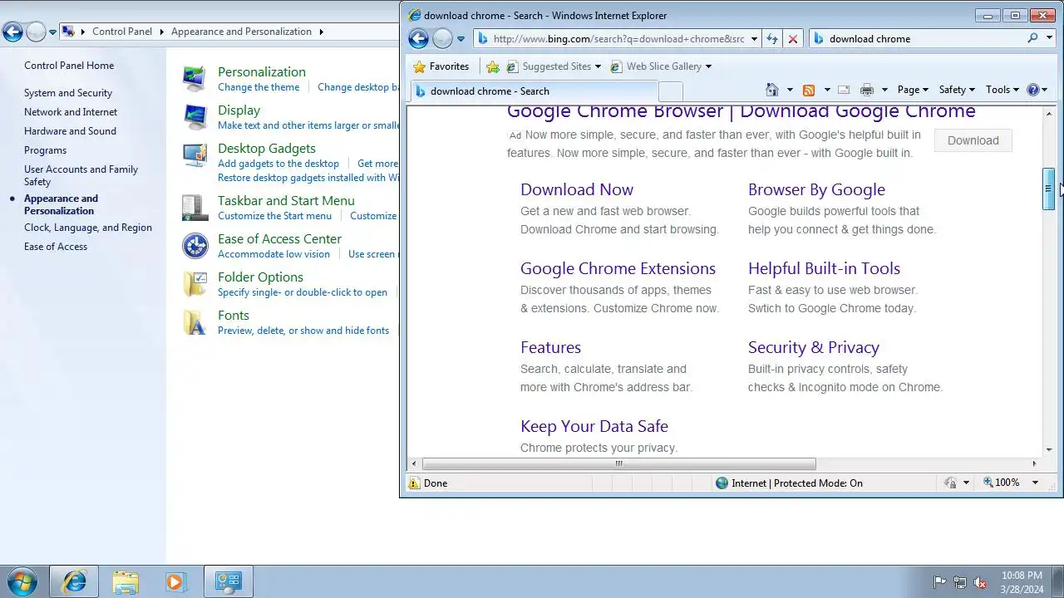Open the search provider dropdown arrow
Viewport: 1064px width, 598px height.
click(1049, 38)
